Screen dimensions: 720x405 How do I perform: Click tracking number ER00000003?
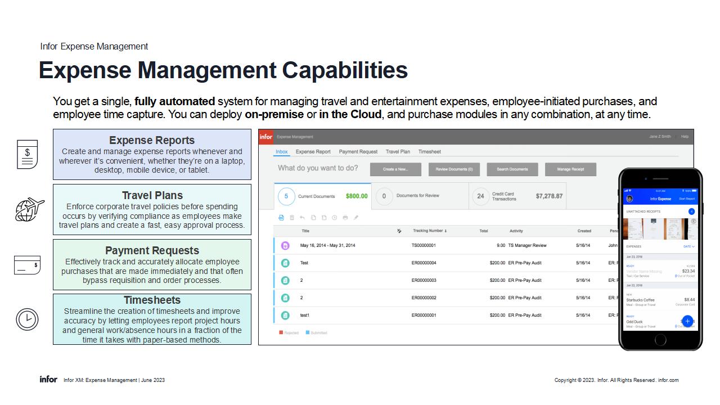[424, 280]
